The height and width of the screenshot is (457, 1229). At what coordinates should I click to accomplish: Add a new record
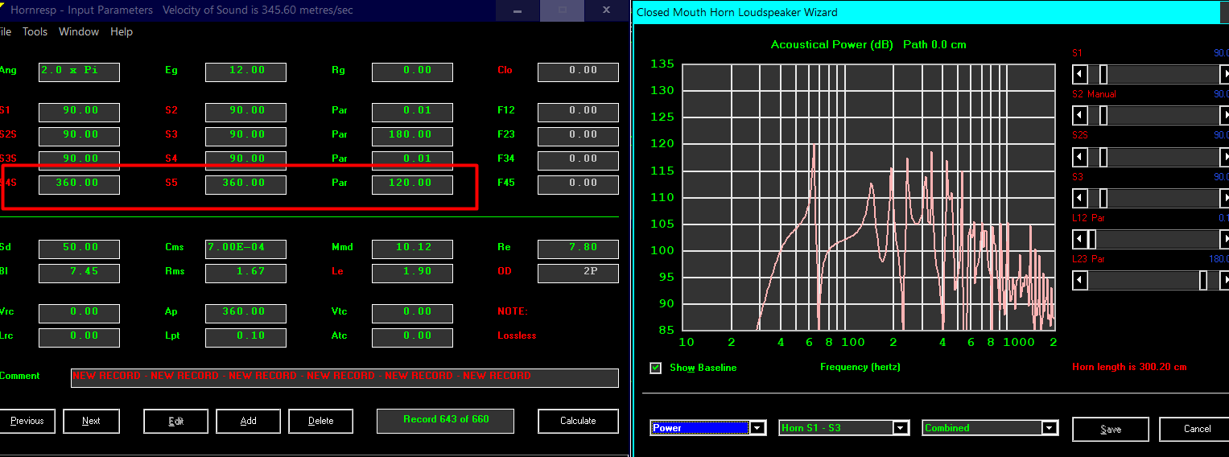[x=248, y=421]
